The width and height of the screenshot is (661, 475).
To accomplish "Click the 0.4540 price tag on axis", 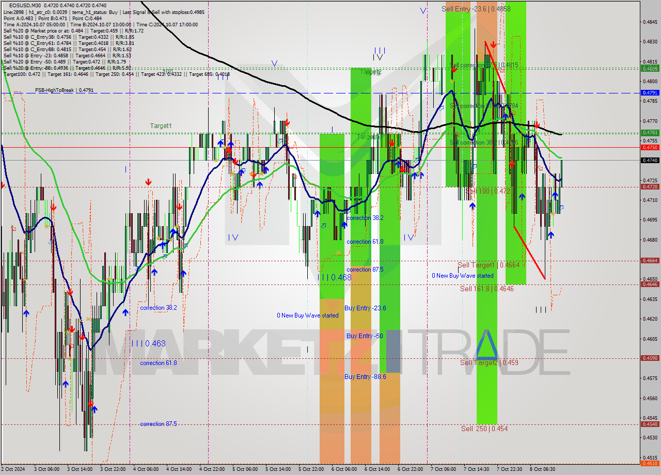I will (650, 424).
